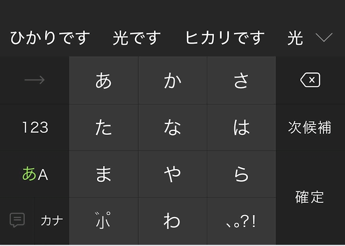The height and width of the screenshot is (246, 345).
Task: Tap the は kana key
Action: click(x=241, y=128)
